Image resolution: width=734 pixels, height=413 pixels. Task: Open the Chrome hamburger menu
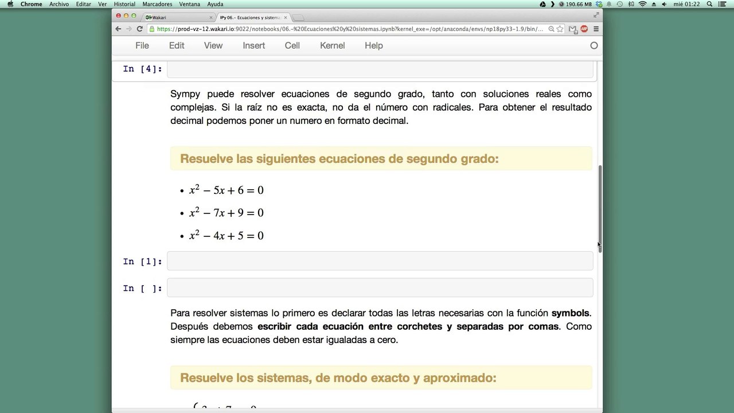(x=596, y=29)
